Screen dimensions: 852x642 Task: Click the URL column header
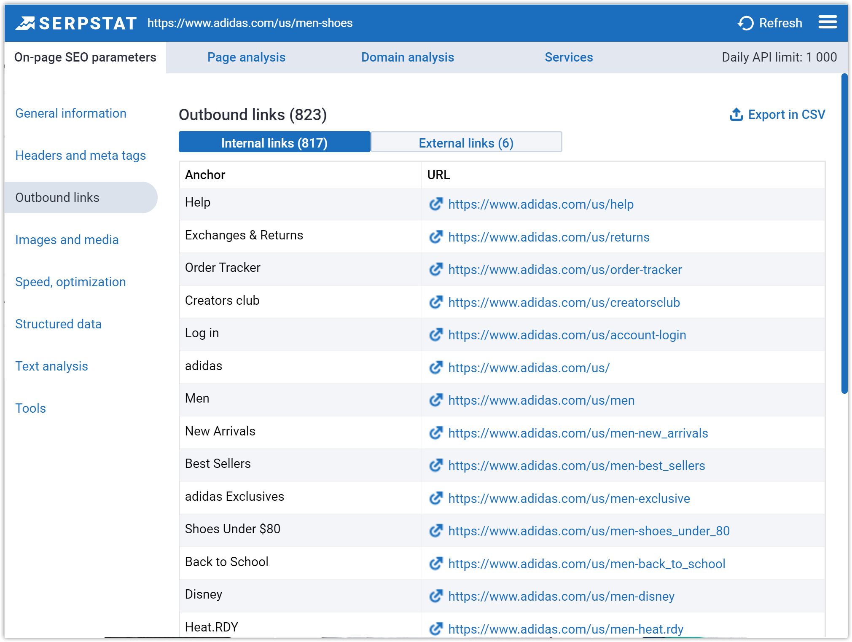(x=438, y=175)
